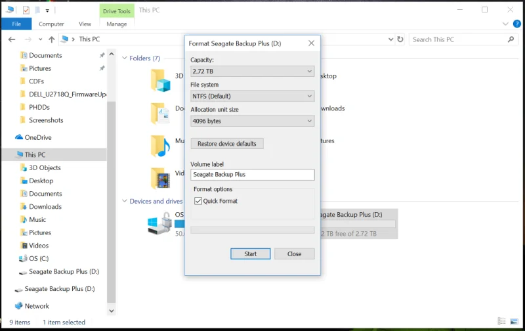Go back with the left arrow
The height and width of the screenshot is (331, 525).
(12, 39)
